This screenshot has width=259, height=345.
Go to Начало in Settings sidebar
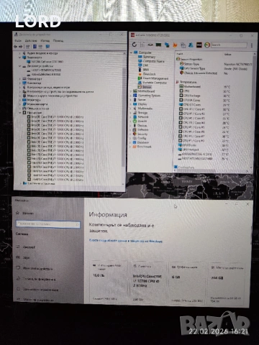27,213
